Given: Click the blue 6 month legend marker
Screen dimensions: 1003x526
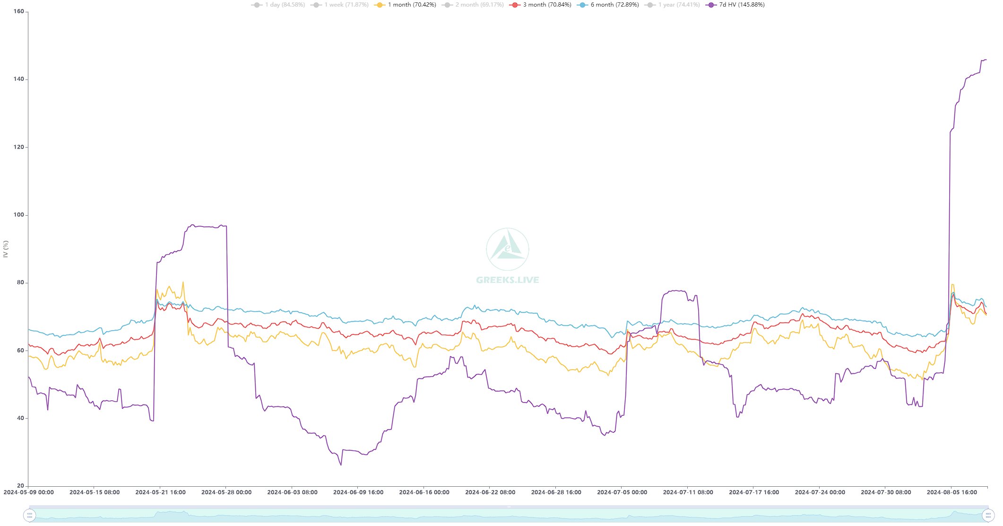Looking at the screenshot, I should (x=581, y=5).
